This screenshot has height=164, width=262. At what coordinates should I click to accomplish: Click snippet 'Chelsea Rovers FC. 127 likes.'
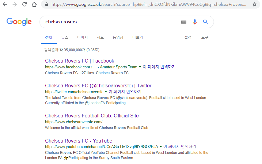click(x=70, y=73)
